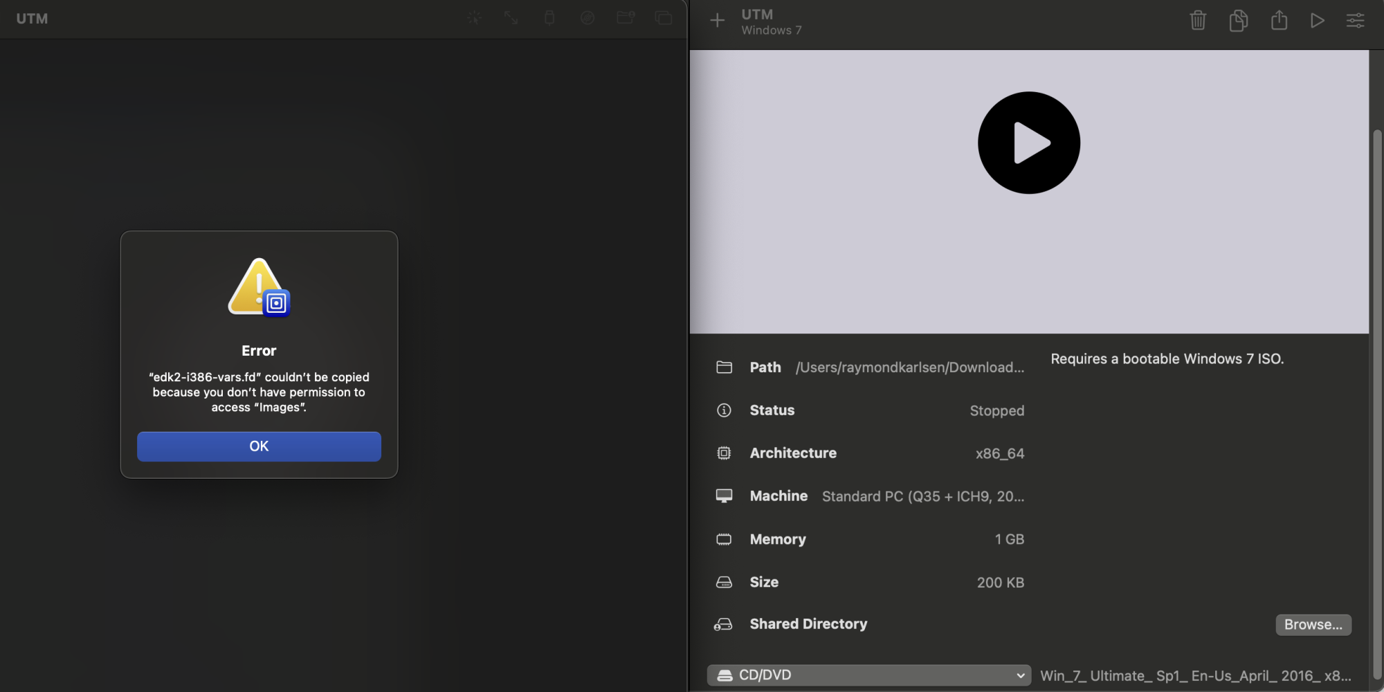1384x692 pixels.
Task: Click the 1 GB memory value
Action: [1010, 540]
